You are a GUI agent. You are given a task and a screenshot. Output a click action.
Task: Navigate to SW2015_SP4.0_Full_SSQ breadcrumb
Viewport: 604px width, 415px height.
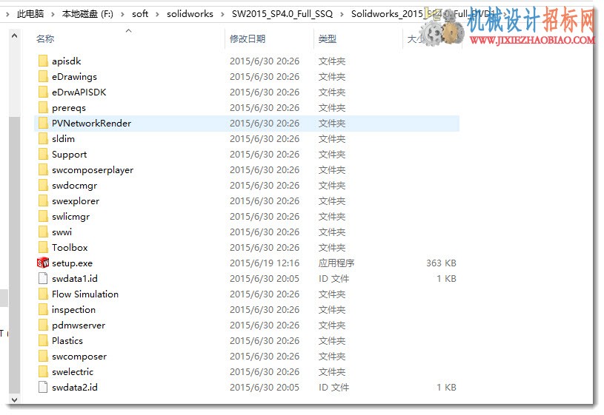tap(282, 14)
